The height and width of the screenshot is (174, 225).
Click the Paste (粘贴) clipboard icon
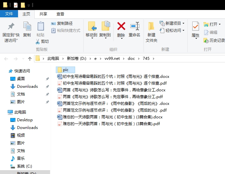pyautogui.click(x=40, y=26)
